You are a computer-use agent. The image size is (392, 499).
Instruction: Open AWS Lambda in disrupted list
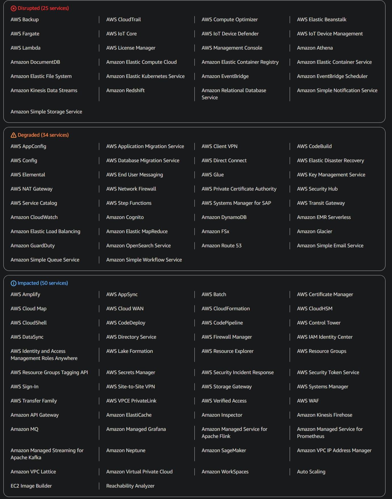click(x=26, y=48)
